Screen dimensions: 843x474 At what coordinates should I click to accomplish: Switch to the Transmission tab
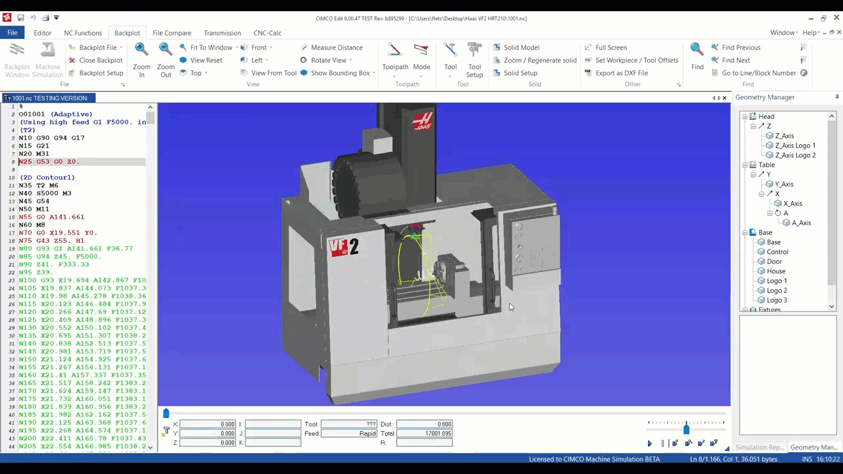223,33
